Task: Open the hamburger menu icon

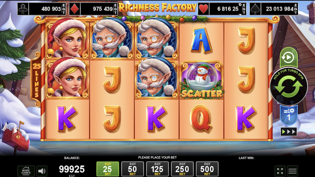Action: coord(293,171)
